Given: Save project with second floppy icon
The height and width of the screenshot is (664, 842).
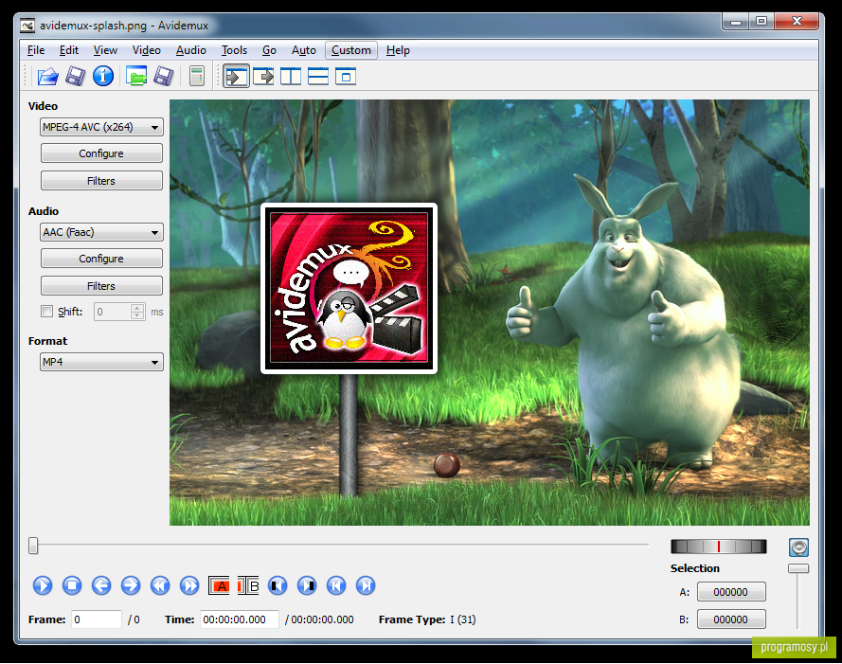Looking at the screenshot, I should 164,77.
